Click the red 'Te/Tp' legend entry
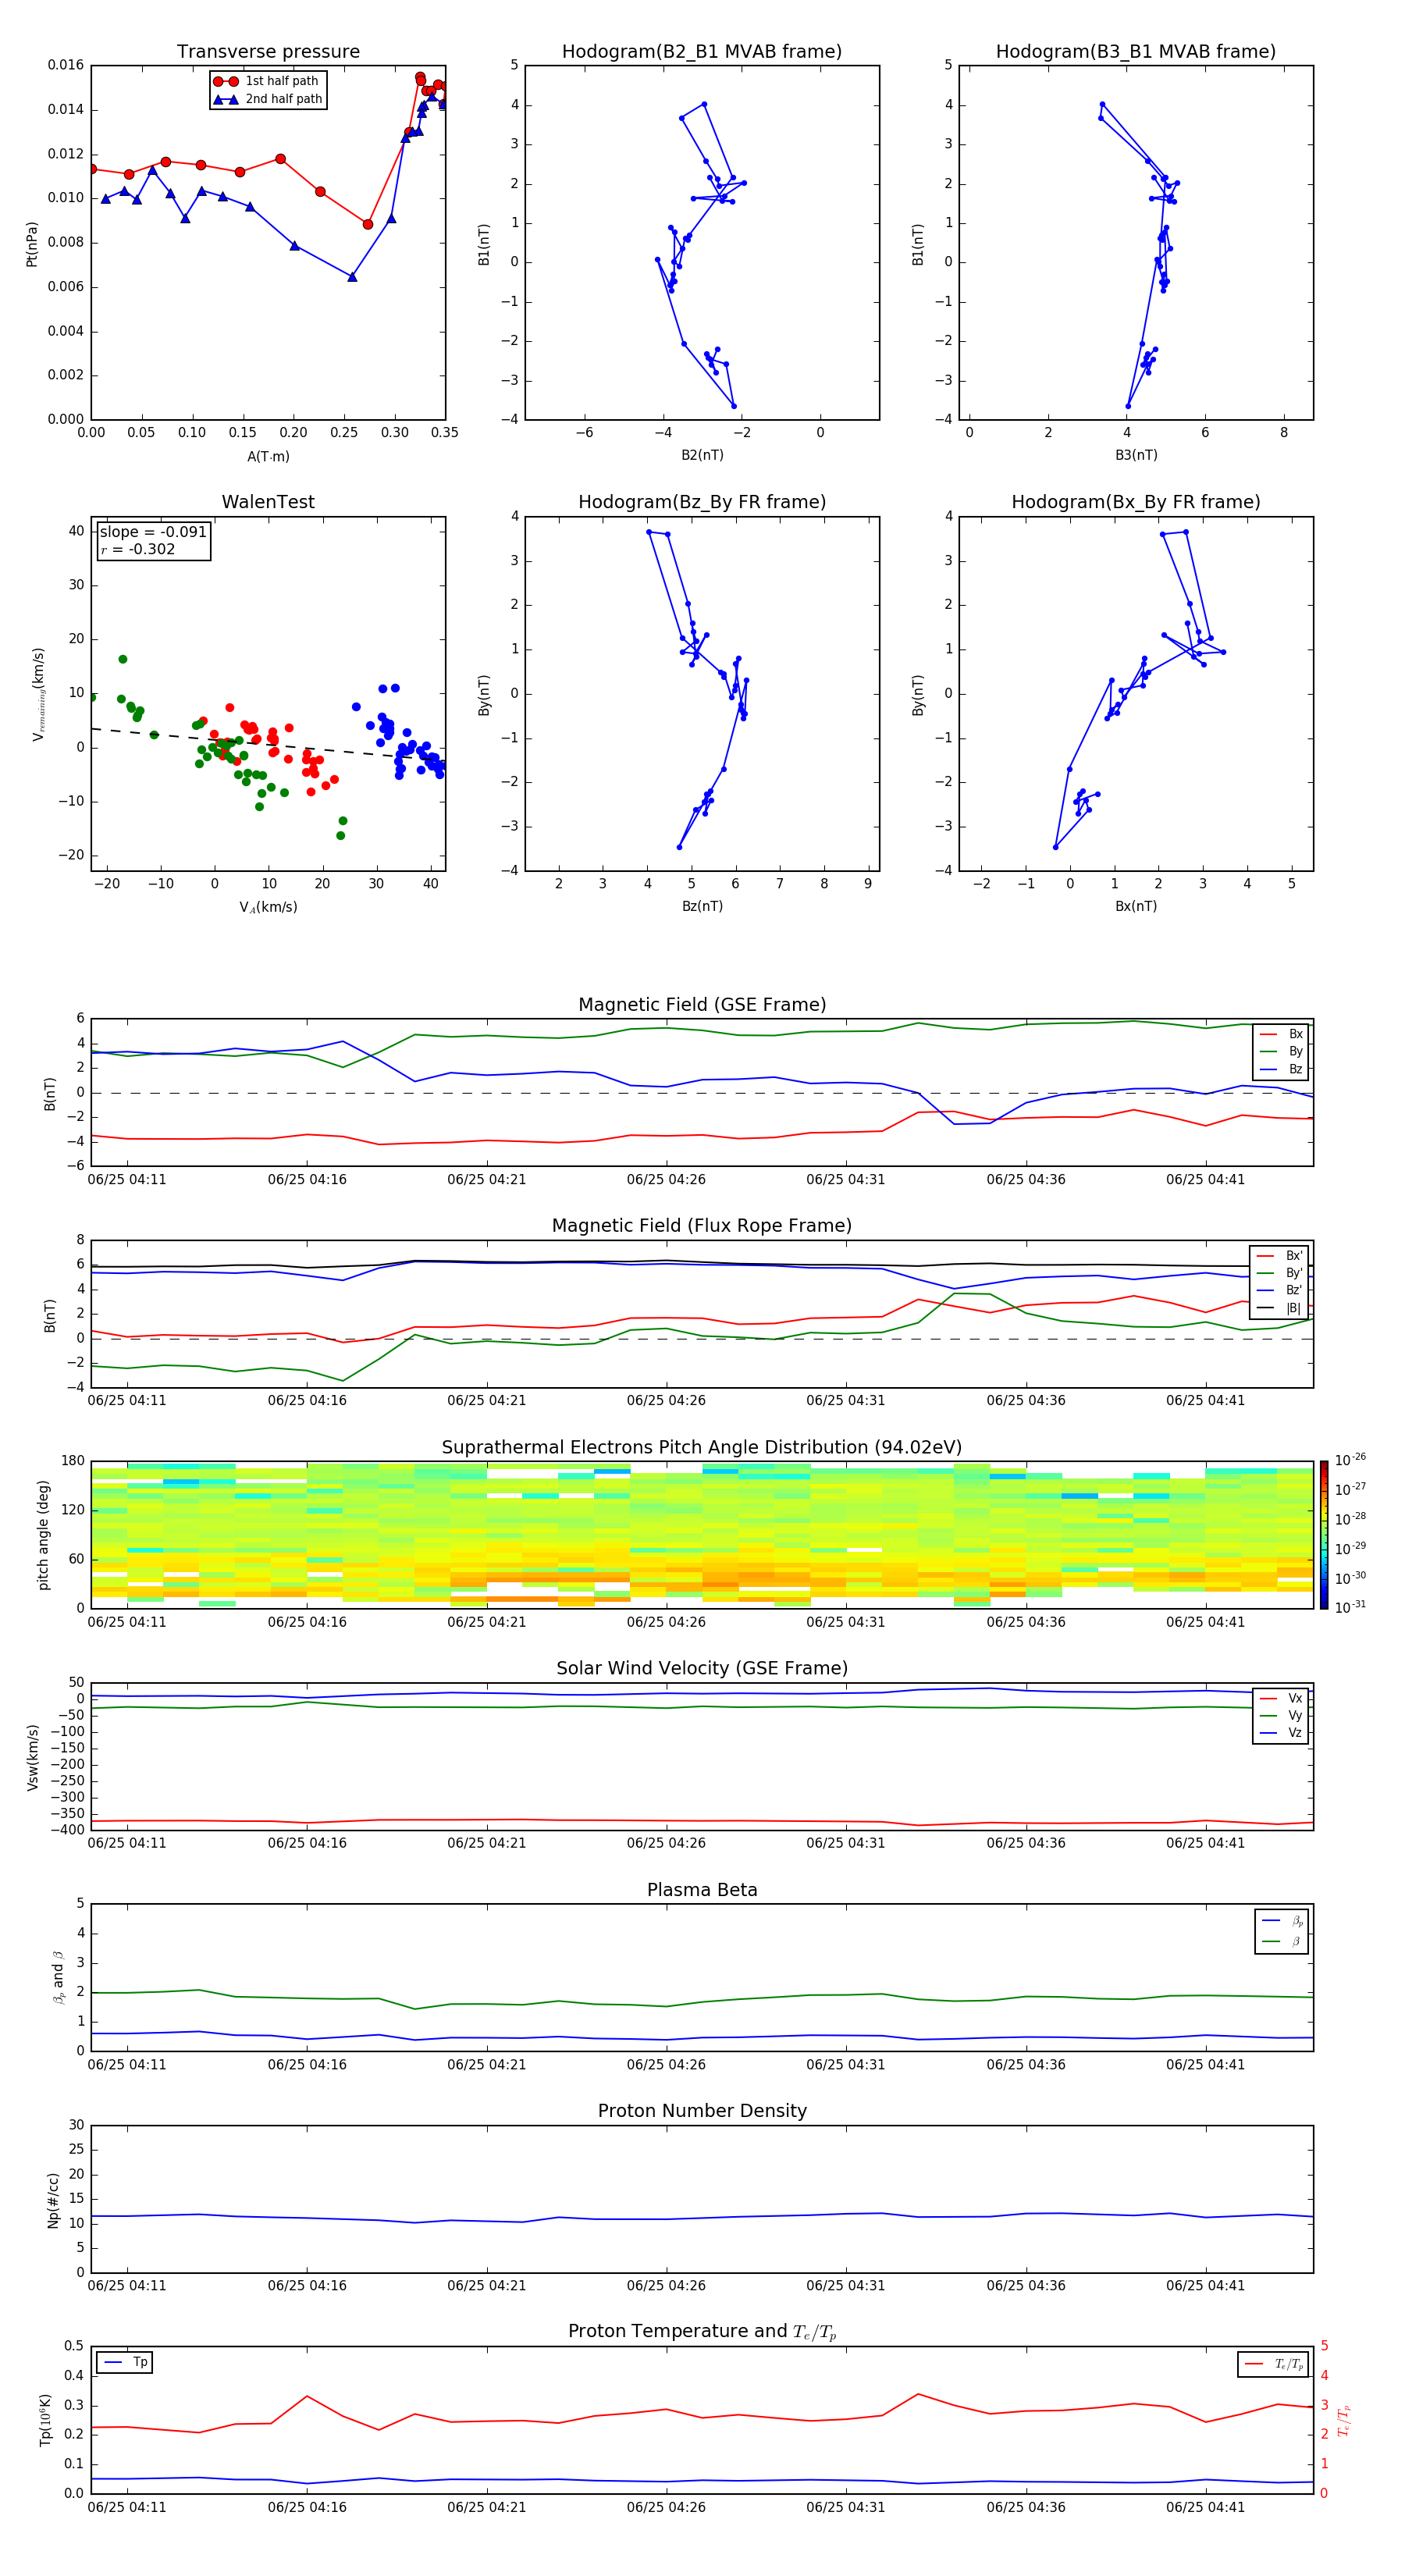Viewport: 1405px width, 2576px height. point(1274,2364)
